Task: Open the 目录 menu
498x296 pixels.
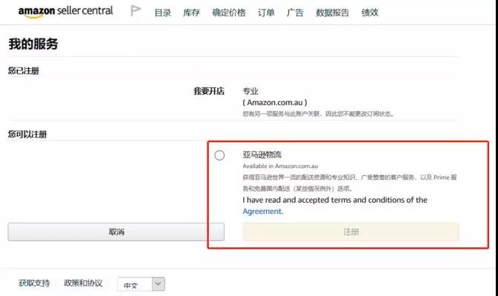Action: pos(163,13)
